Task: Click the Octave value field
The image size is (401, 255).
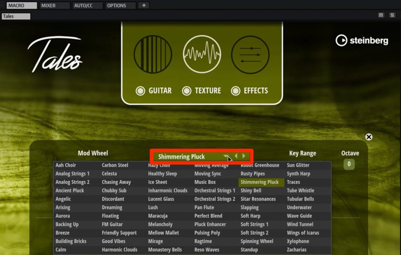Action: (349, 164)
